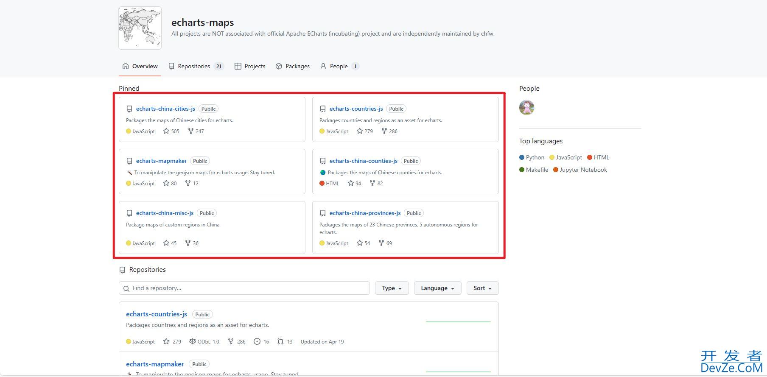Open the echarts-maps organization avatar
Image resolution: width=767 pixels, height=377 pixels.
140,28
